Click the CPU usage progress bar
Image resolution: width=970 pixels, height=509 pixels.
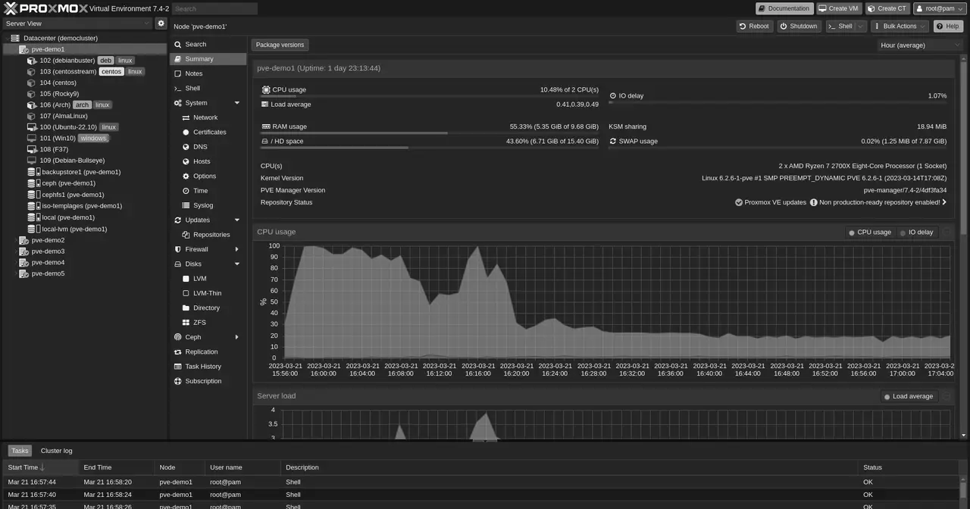(430, 96)
